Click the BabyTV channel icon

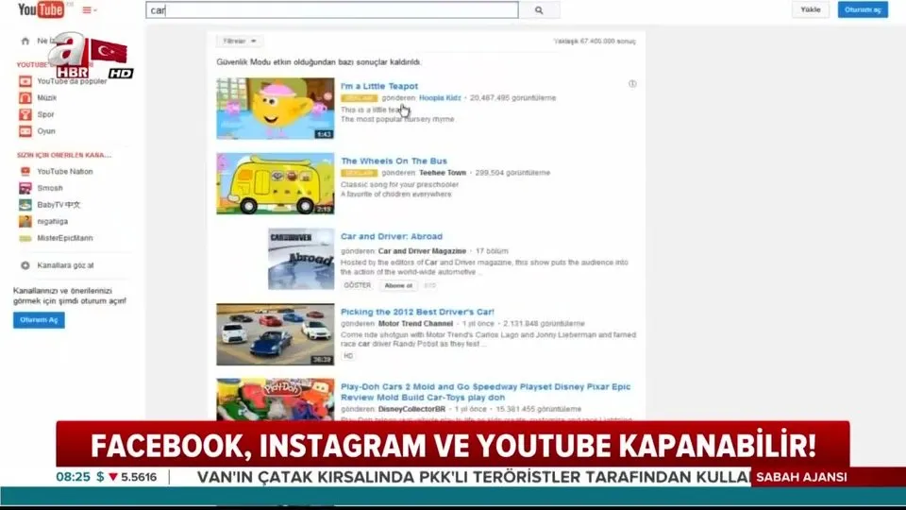point(25,205)
